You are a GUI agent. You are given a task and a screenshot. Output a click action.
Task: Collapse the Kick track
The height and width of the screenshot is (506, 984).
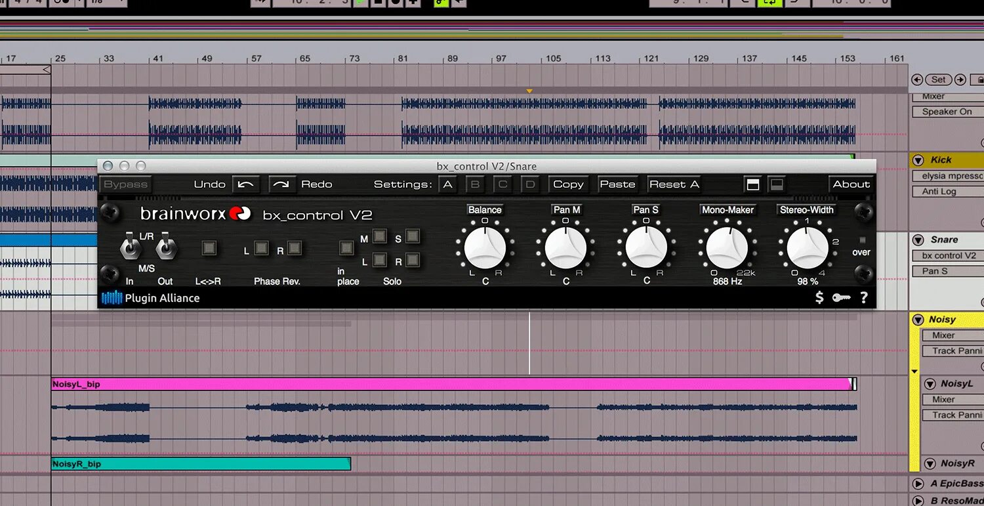(918, 159)
